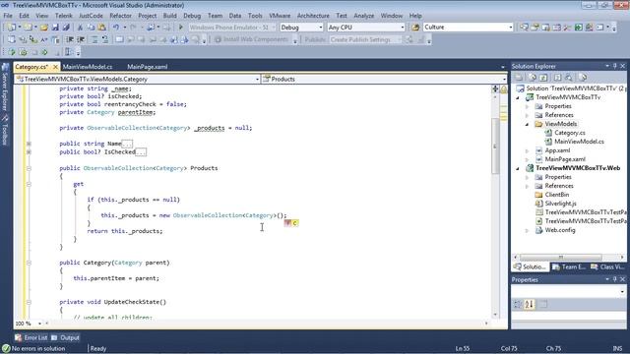Click the Copy icon in toolbar
The width and height of the screenshot is (630, 354).
pos(91,28)
